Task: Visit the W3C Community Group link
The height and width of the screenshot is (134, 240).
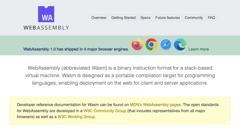Action: 105,111
